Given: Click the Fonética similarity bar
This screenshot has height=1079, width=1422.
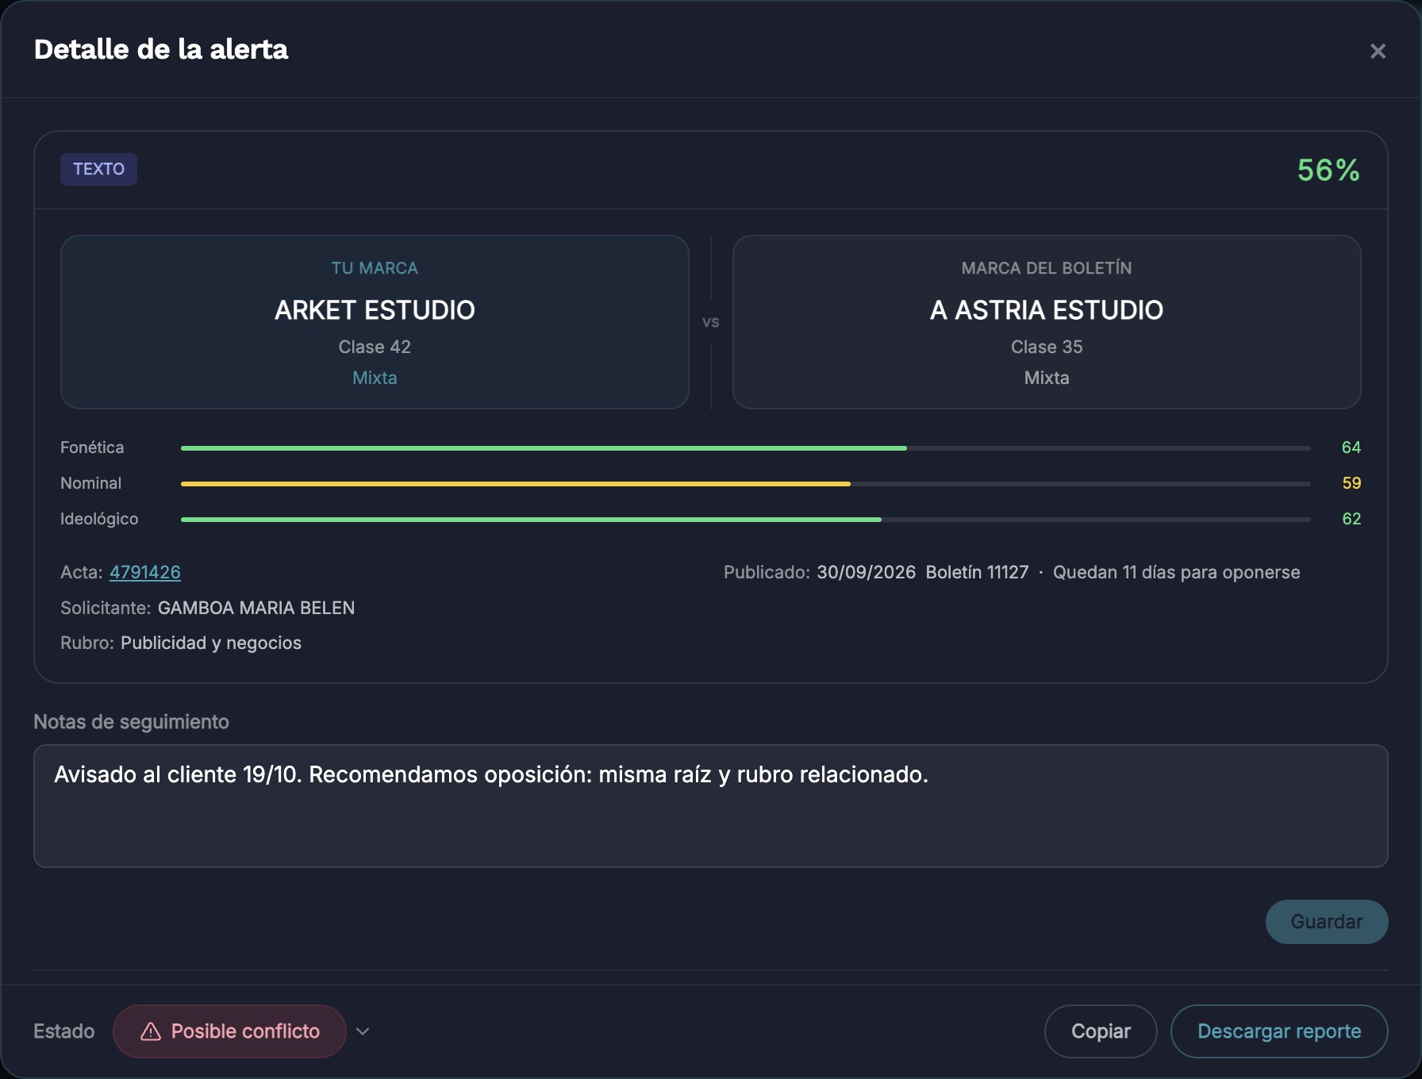Looking at the screenshot, I should [746, 448].
